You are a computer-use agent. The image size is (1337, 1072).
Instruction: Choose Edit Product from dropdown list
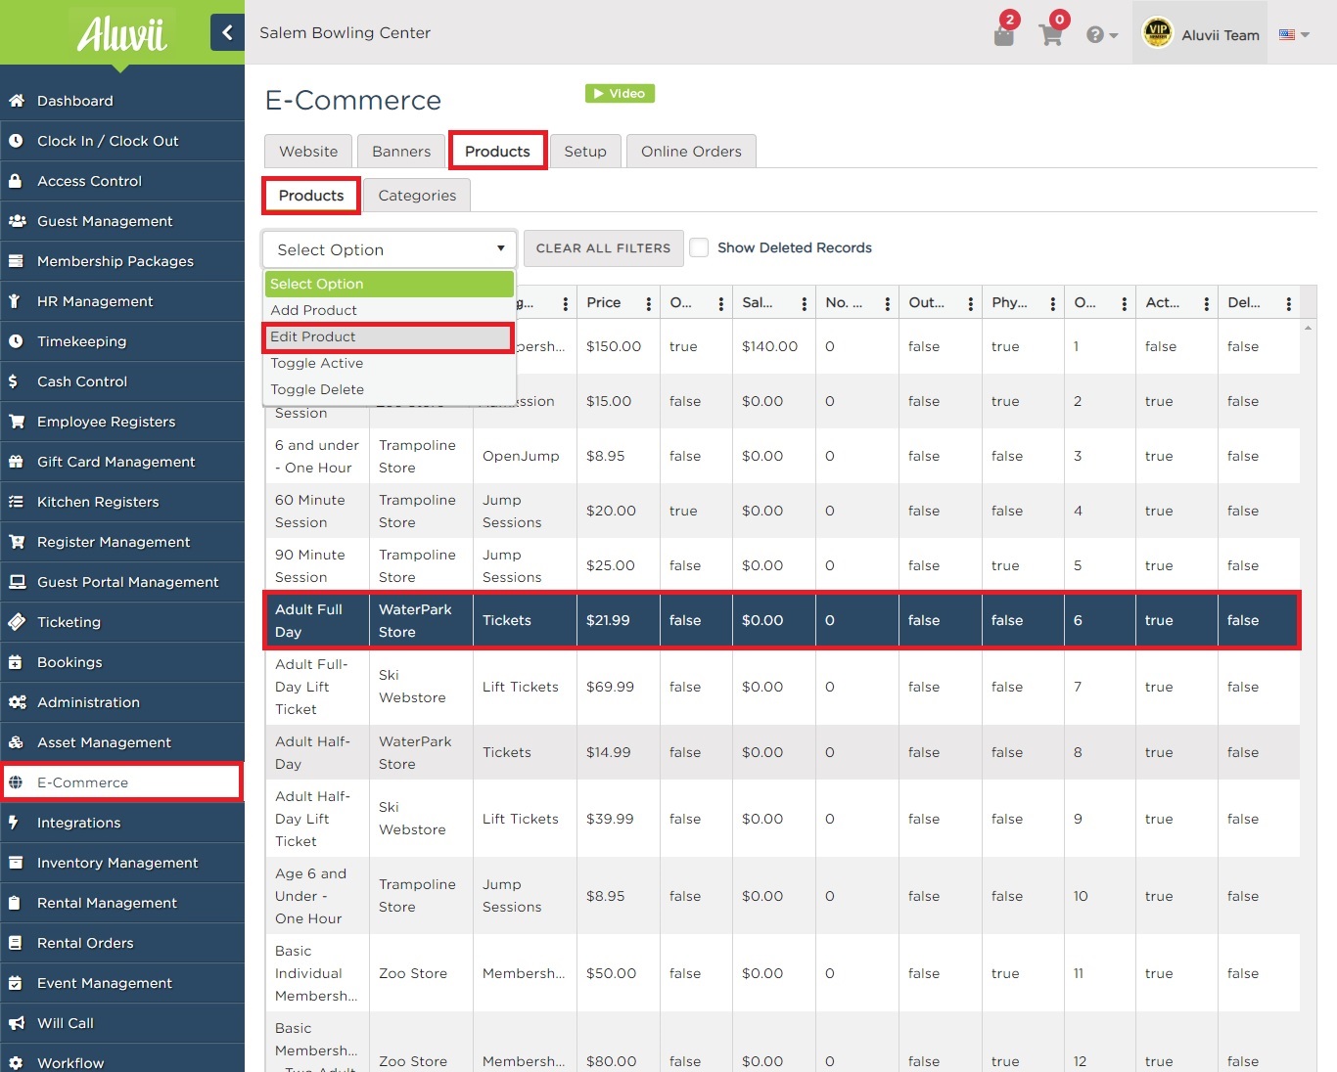(x=390, y=336)
